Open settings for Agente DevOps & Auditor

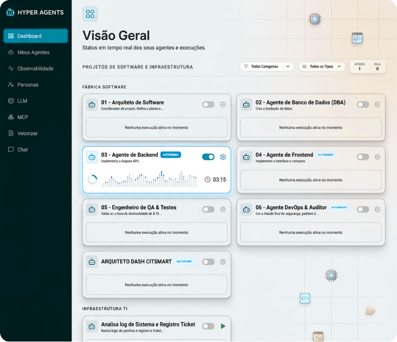coord(377,209)
